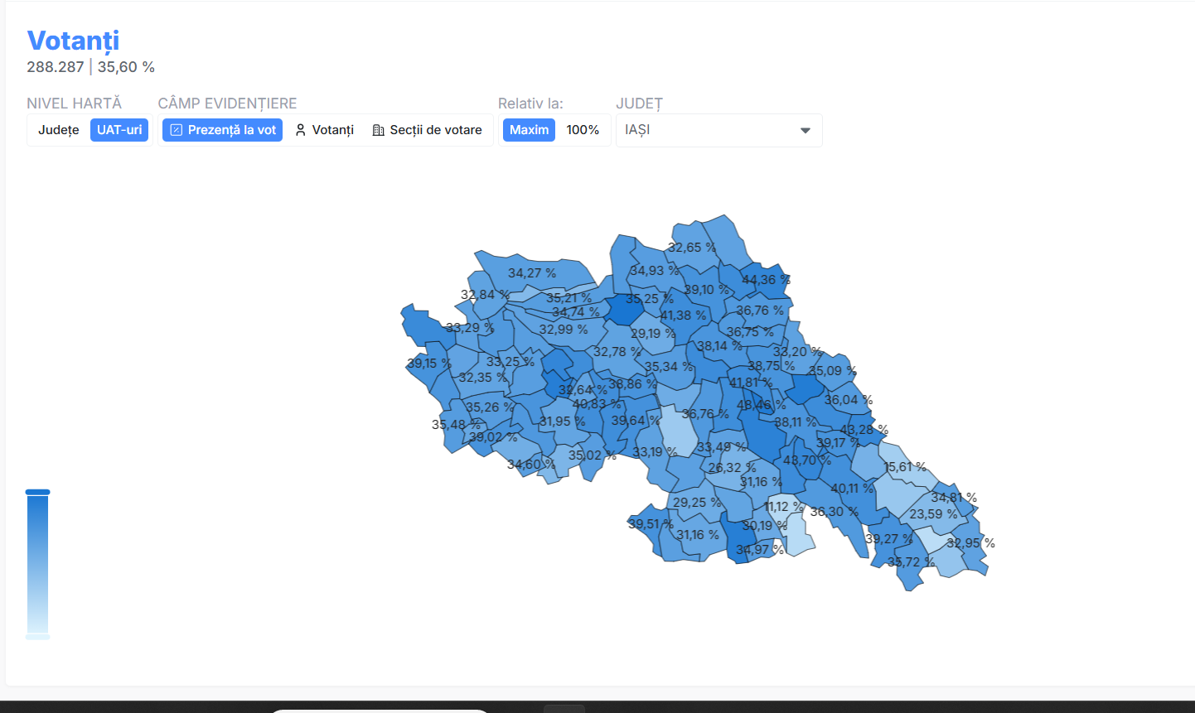Screen dimensions: 1195x713
Task: Select the map area labeled 38,11 %
Action: [796, 422]
